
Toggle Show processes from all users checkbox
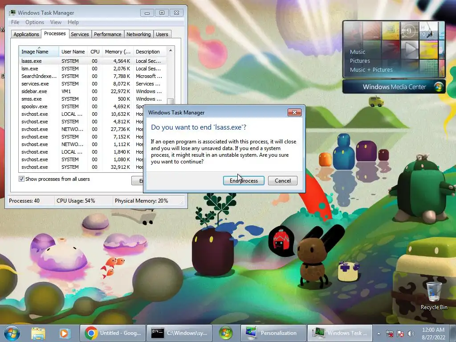[x=21, y=179]
